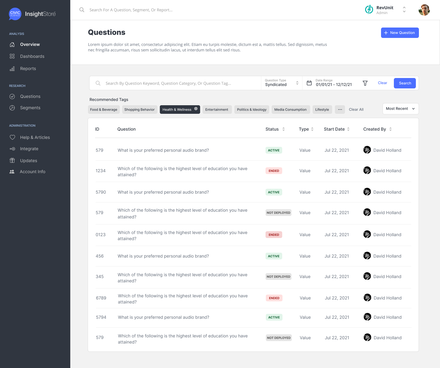
Task: Deselect the Health & Wellness tag
Action: click(180, 110)
